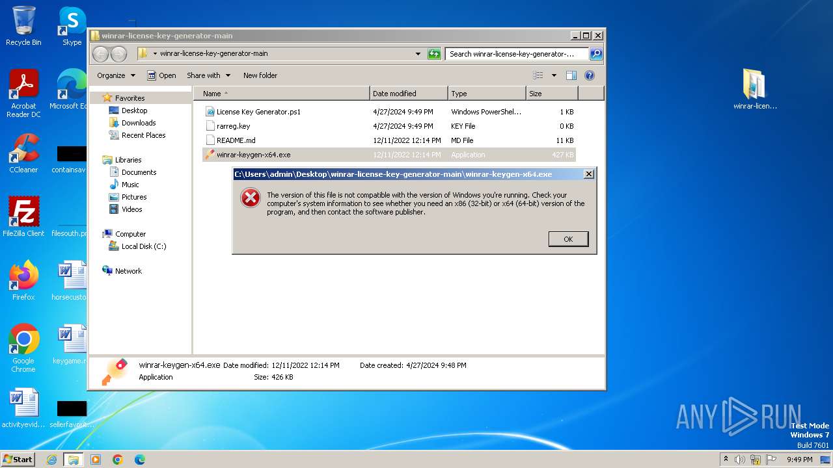The width and height of the screenshot is (833, 468).
Task: Toggle the preview pane icon
Action: 571,75
